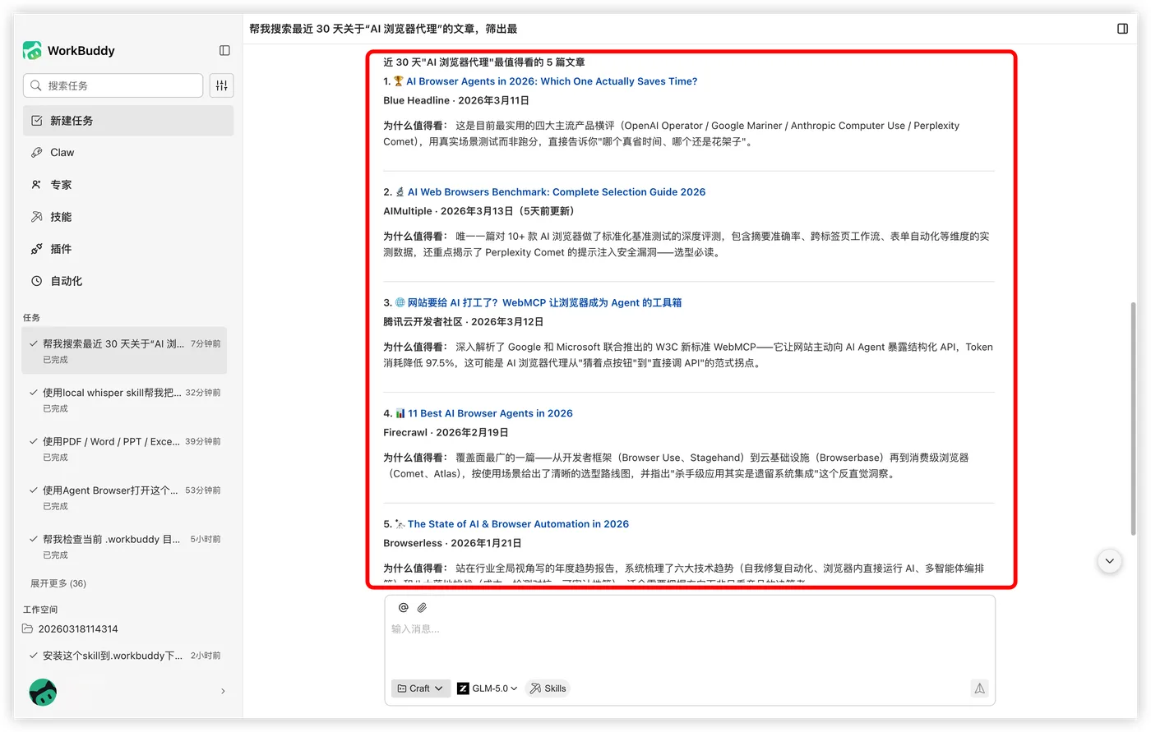Click the text Browserless · 2026年1月21日

pyautogui.click(x=452, y=544)
